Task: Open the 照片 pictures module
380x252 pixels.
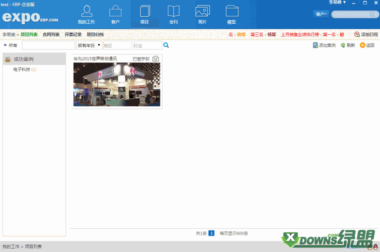Action: tap(202, 15)
